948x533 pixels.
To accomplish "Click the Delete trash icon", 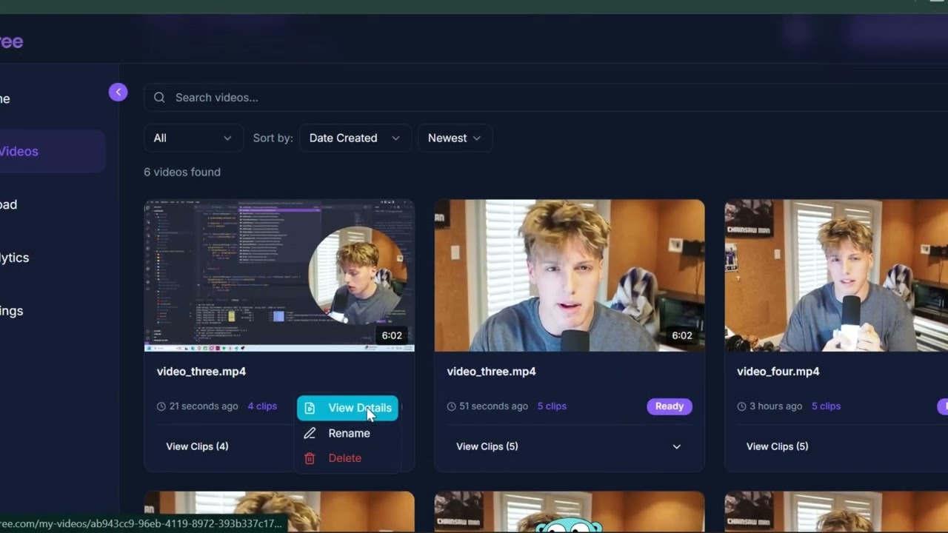I will point(310,458).
